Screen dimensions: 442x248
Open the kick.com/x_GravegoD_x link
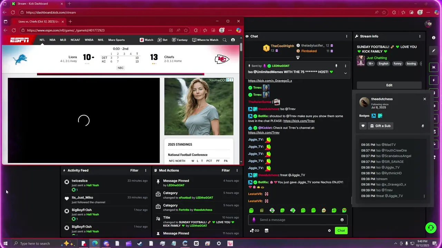click(270, 81)
